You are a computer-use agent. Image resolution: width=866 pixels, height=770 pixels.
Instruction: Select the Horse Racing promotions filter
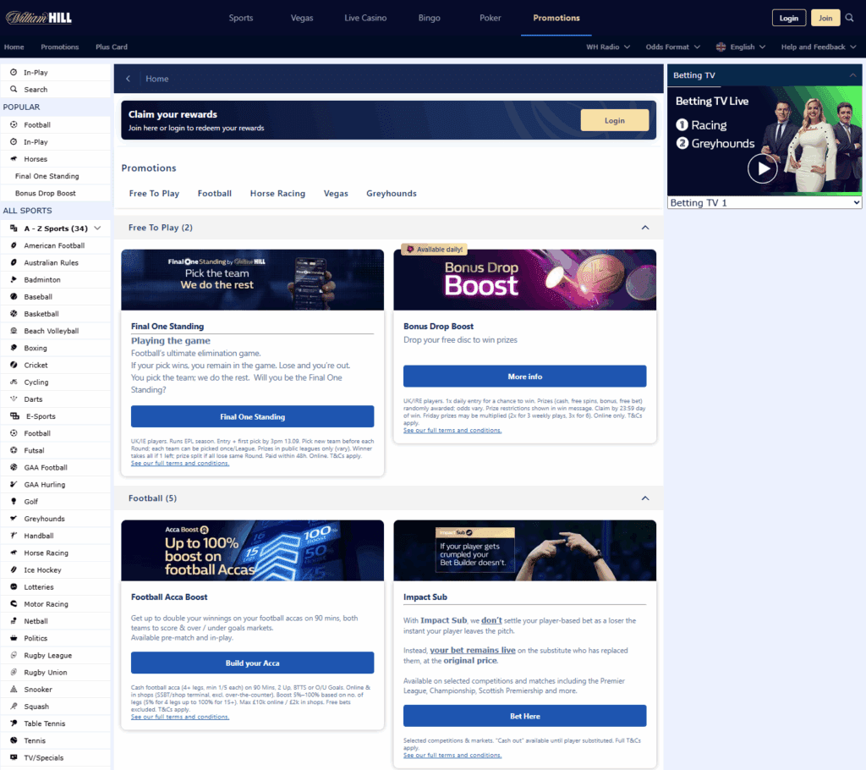pos(277,193)
